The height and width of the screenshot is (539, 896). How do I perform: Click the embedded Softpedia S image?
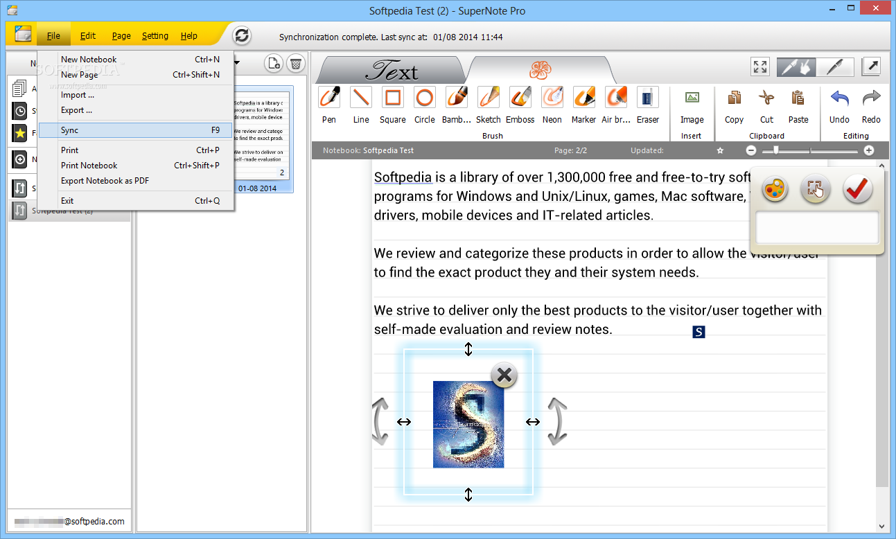point(468,424)
